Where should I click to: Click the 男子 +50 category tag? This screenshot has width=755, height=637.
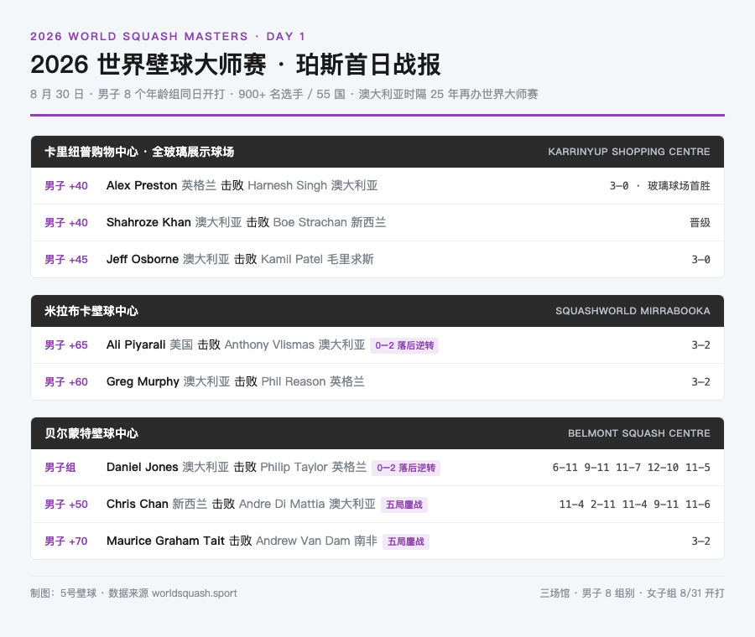(x=66, y=505)
